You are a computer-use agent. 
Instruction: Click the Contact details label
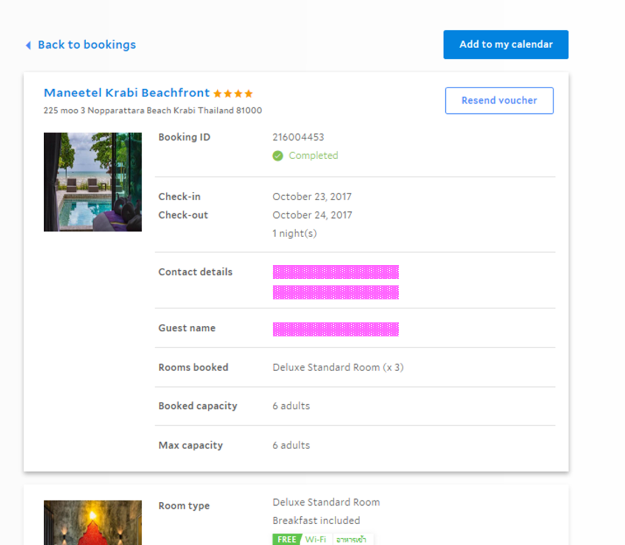[x=195, y=272]
